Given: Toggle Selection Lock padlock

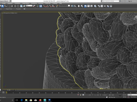Looking at the screenshot, I should (80, 95).
